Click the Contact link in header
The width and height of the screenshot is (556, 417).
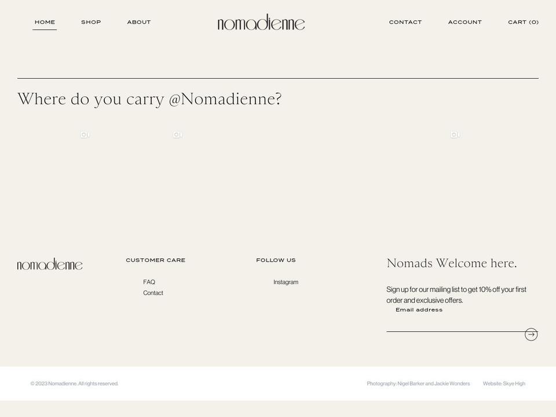pos(405,22)
